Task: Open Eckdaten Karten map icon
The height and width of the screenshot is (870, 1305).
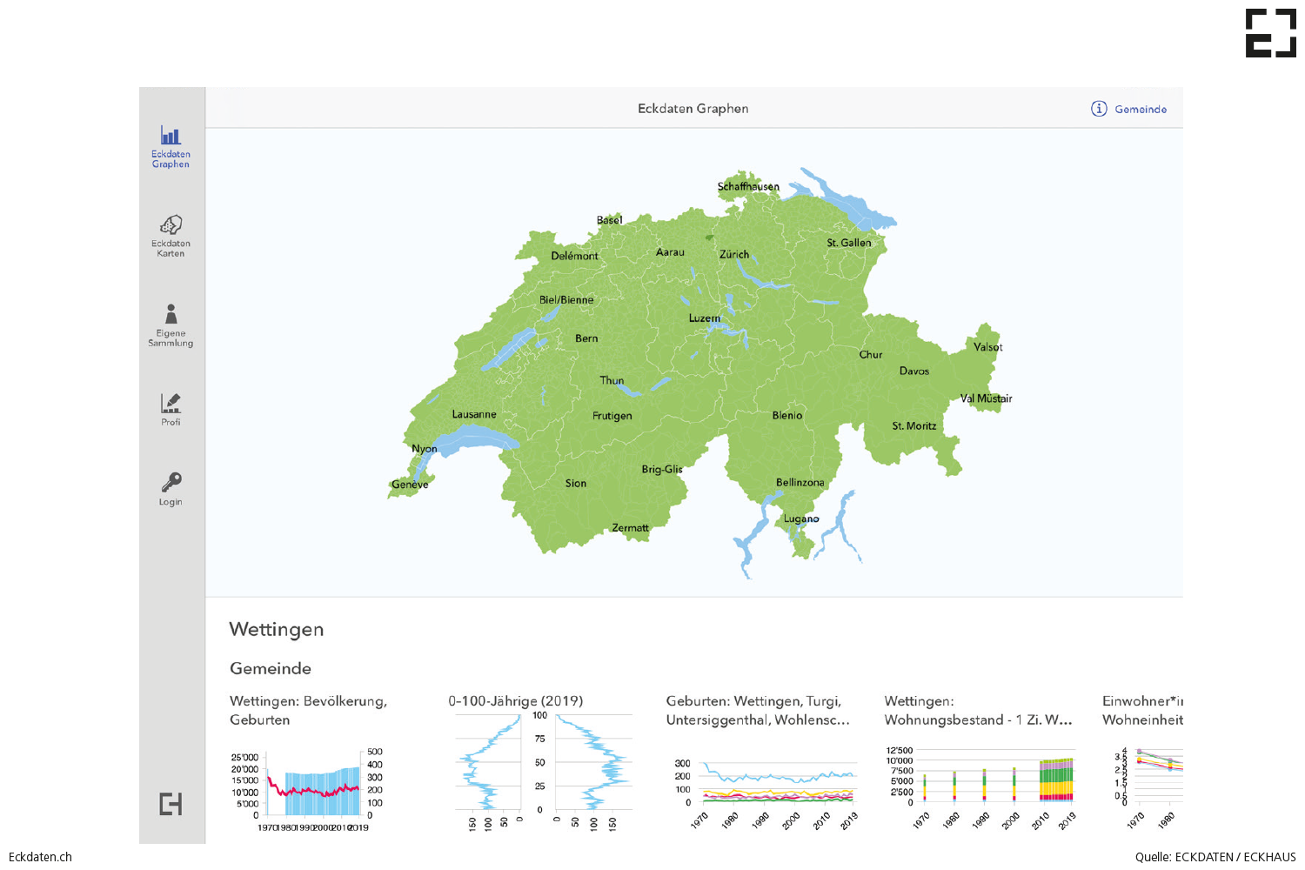Action: [x=171, y=225]
